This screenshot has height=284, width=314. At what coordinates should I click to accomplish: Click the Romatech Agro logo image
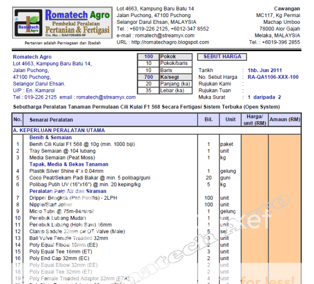point(62,23)
